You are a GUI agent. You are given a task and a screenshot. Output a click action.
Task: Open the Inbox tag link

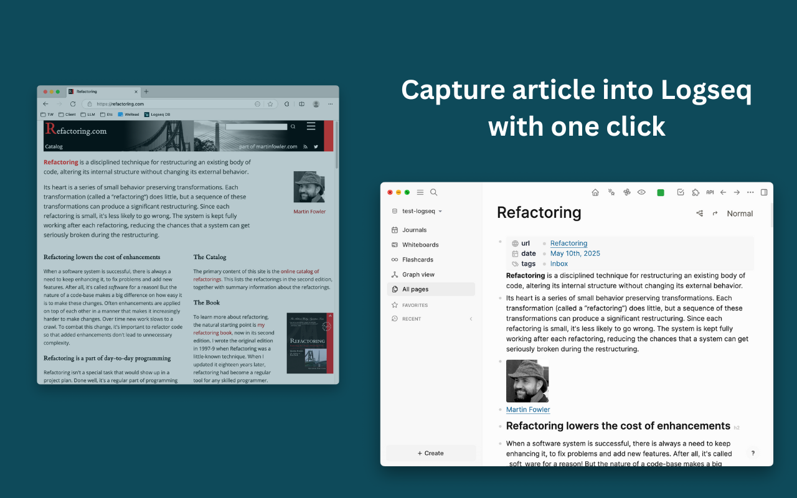coord(559,264)
